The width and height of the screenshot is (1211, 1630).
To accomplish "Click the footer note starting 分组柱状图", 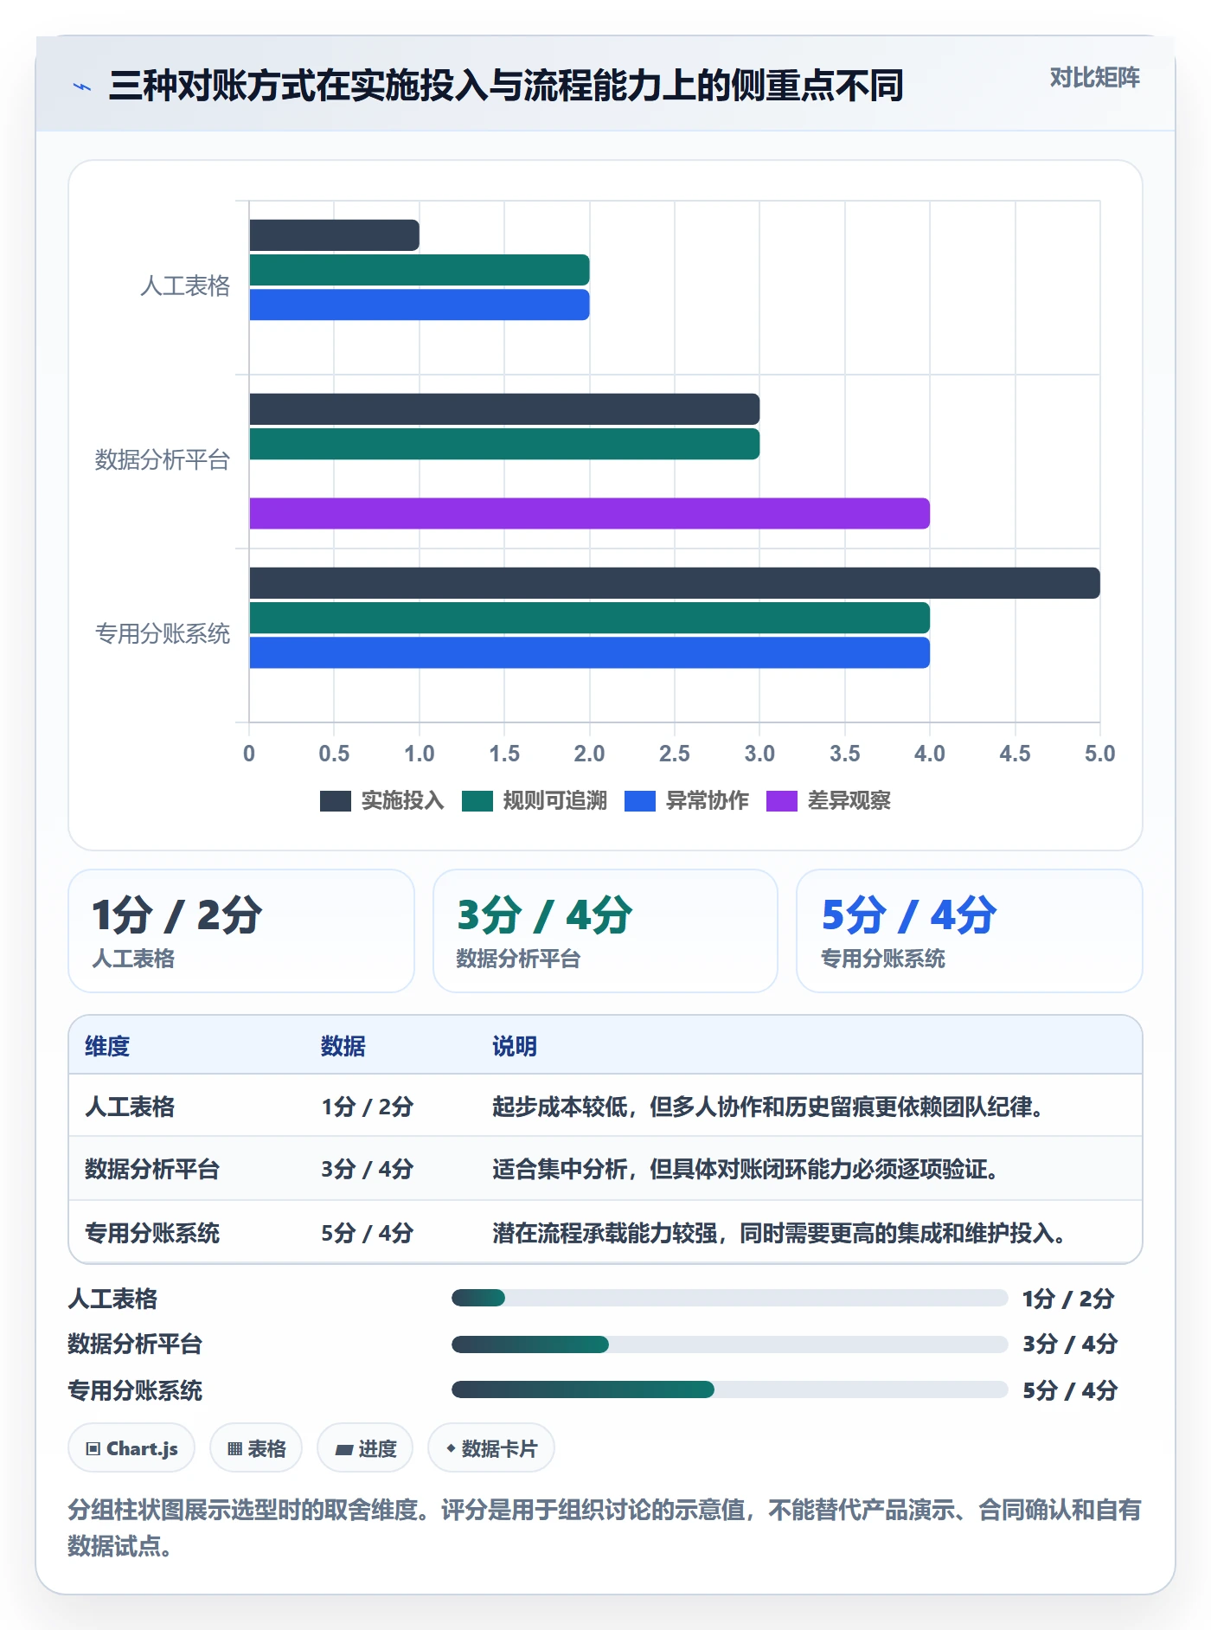I will (x=605, y=1528).
